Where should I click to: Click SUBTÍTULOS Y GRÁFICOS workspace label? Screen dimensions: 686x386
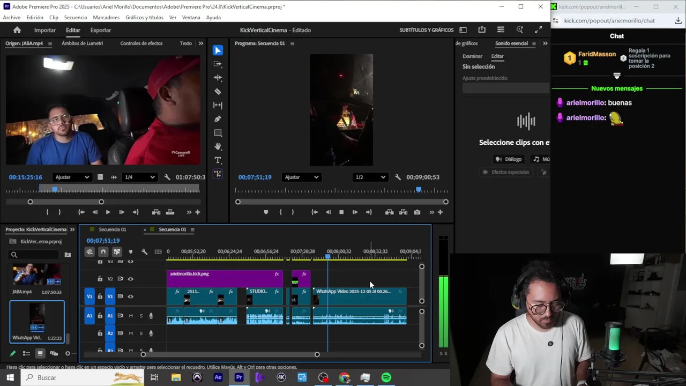[426, 30]
